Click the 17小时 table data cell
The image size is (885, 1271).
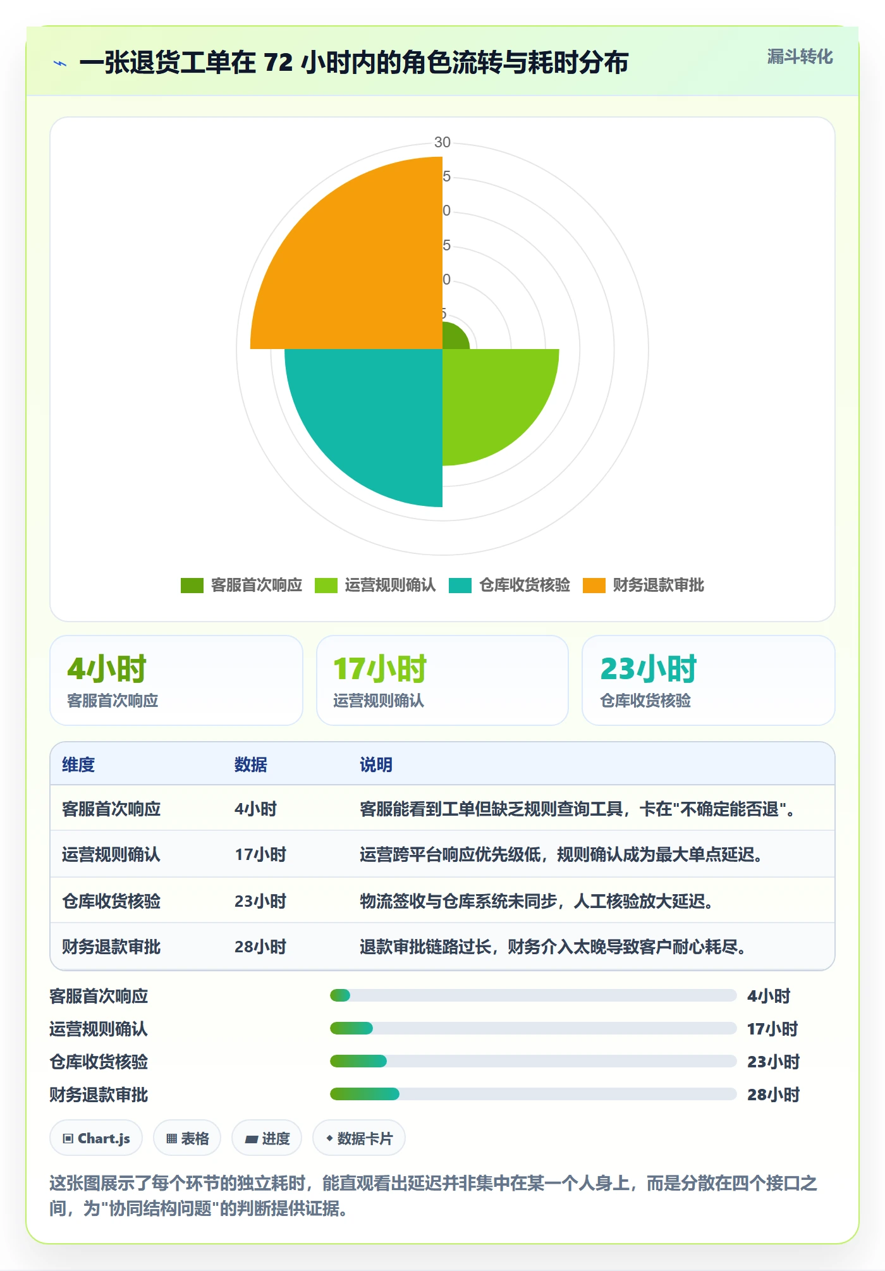260,854
